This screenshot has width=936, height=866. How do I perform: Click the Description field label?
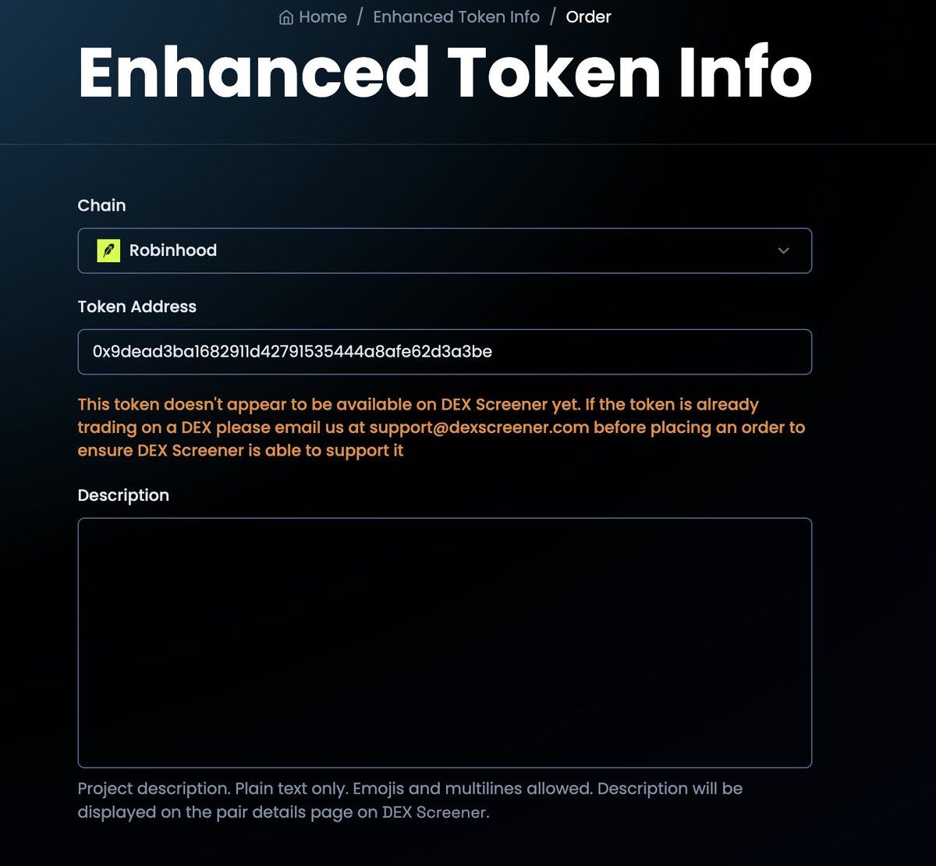[123, 495]
